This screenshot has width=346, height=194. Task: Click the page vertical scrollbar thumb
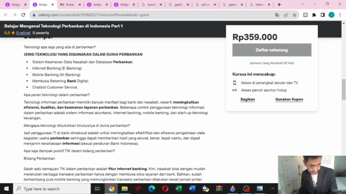click(344, 89)
